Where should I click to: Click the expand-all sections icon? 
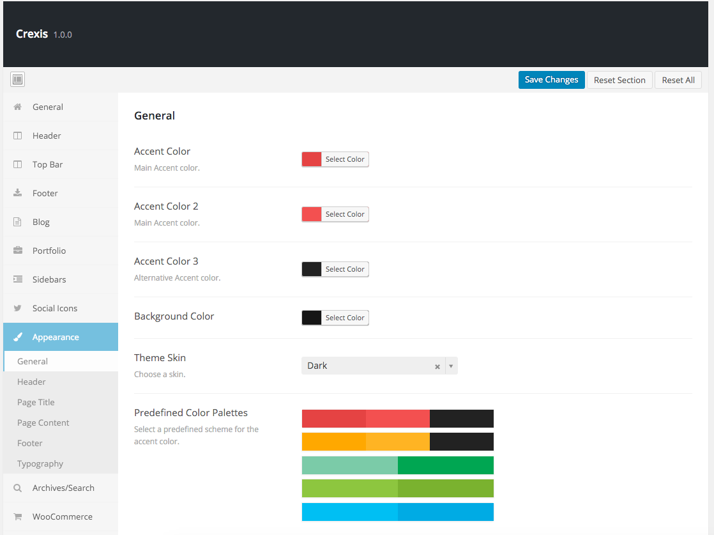pyautogui.click(x=17, y=79)
